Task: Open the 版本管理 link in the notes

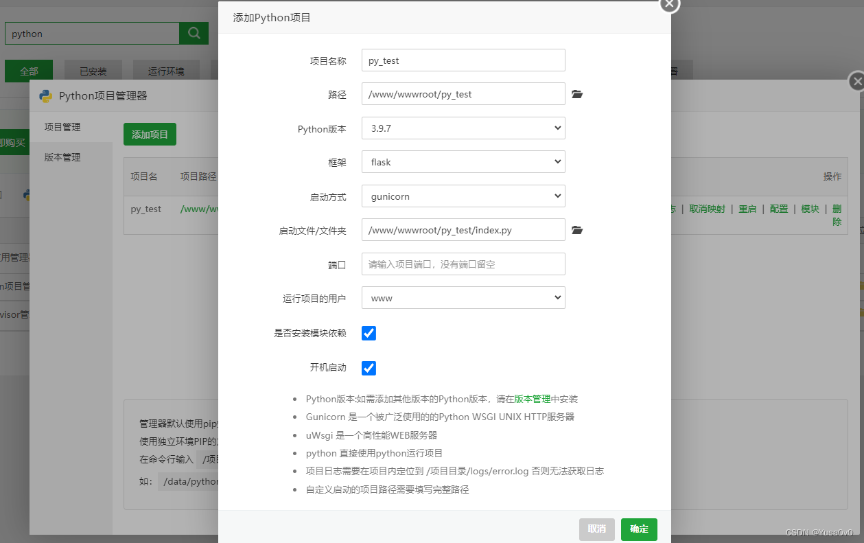Action: click(533, 399)
